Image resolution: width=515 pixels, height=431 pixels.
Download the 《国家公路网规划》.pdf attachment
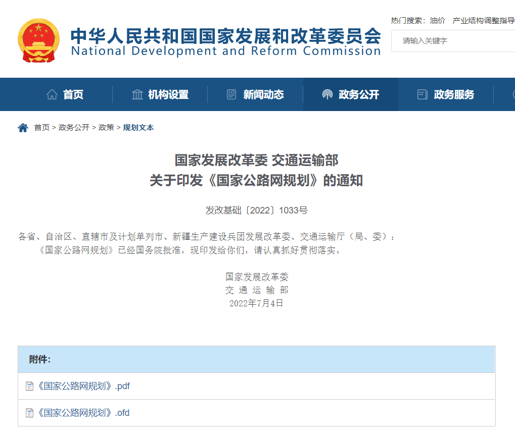pyautogui.click(x=83, y=386)
